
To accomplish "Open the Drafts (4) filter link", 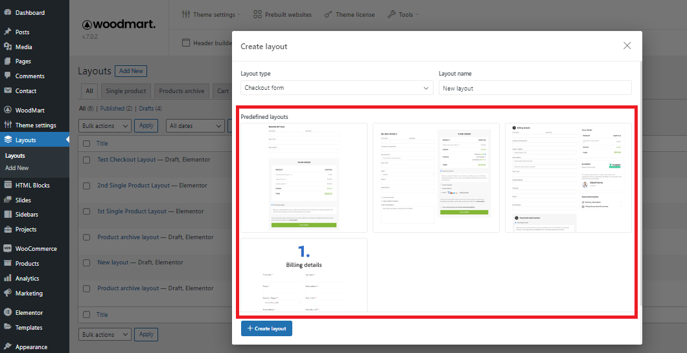I will point(150,109).
